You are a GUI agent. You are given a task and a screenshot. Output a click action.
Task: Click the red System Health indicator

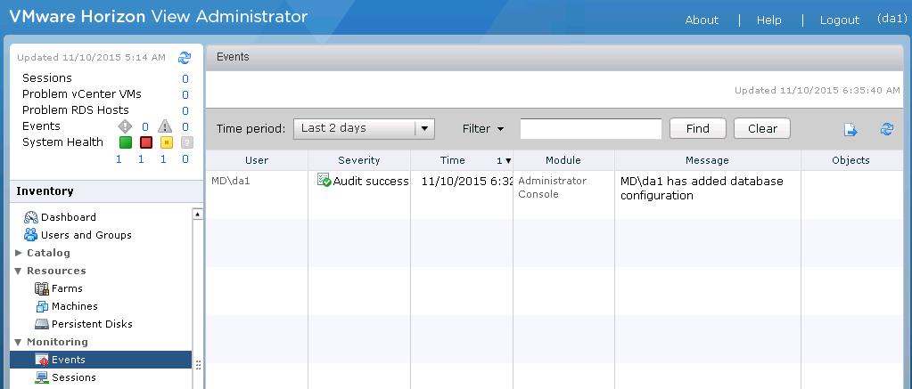[146, 142]
